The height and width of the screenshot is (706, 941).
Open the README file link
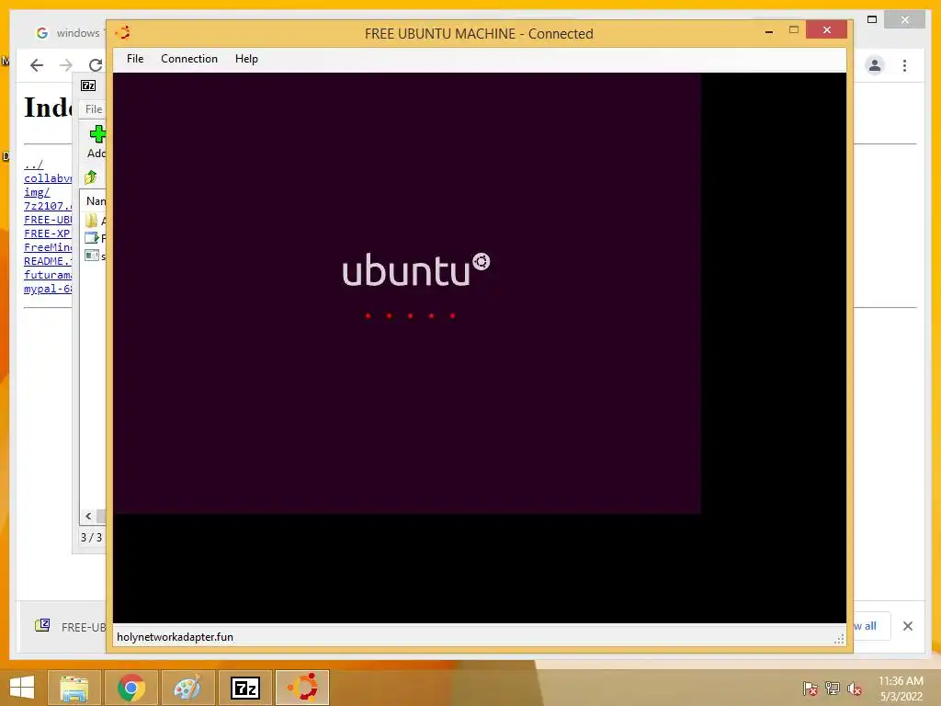click(48, 261)
